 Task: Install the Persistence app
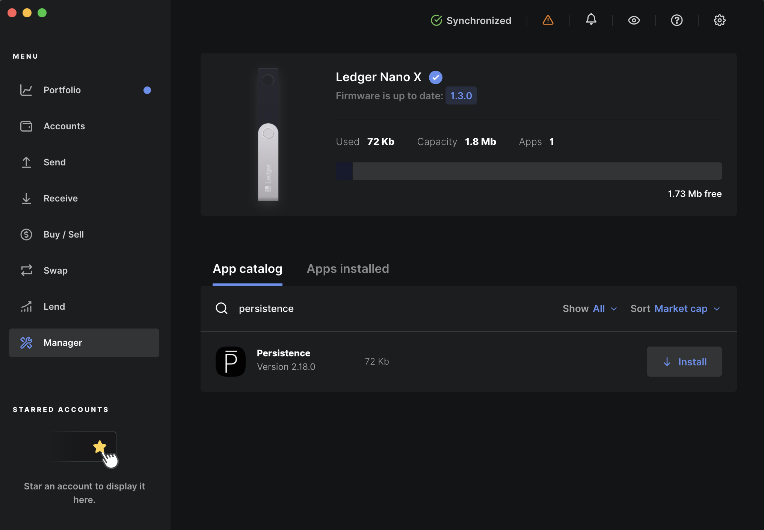[684, 362]
